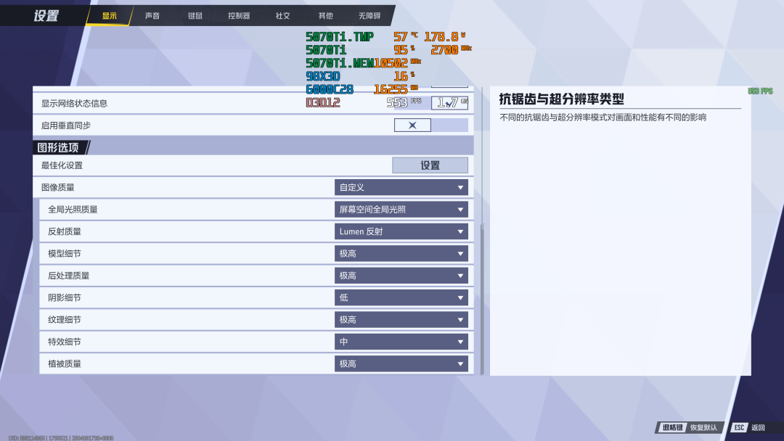Open the 全局光照质量 dropdown
Screen dimensions: 784x441
click(401, 210)
